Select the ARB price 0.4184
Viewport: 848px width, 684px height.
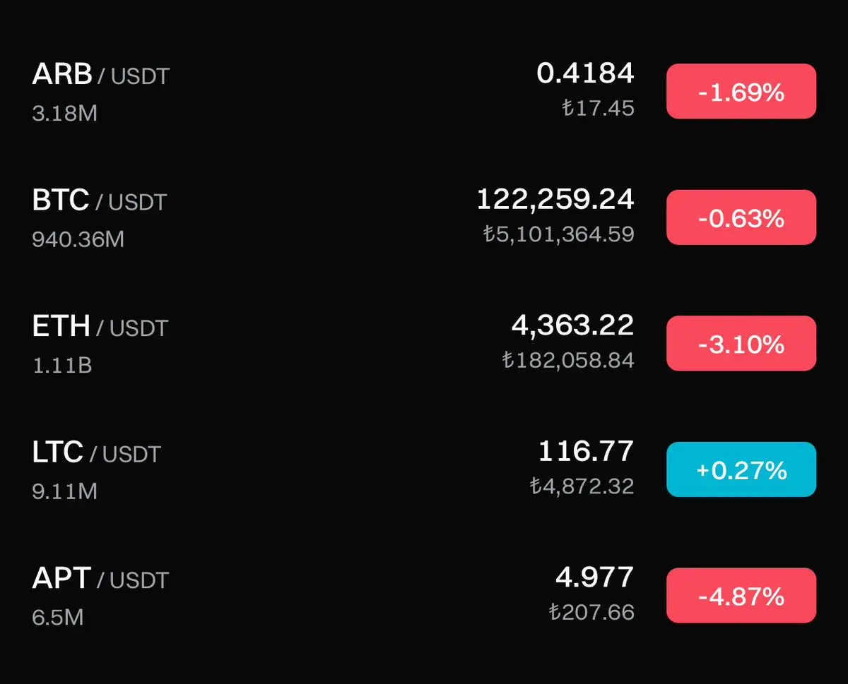[585, 73]
